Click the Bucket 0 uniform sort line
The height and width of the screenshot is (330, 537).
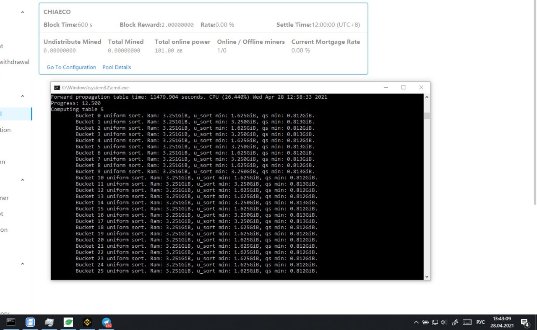(195, 115)
